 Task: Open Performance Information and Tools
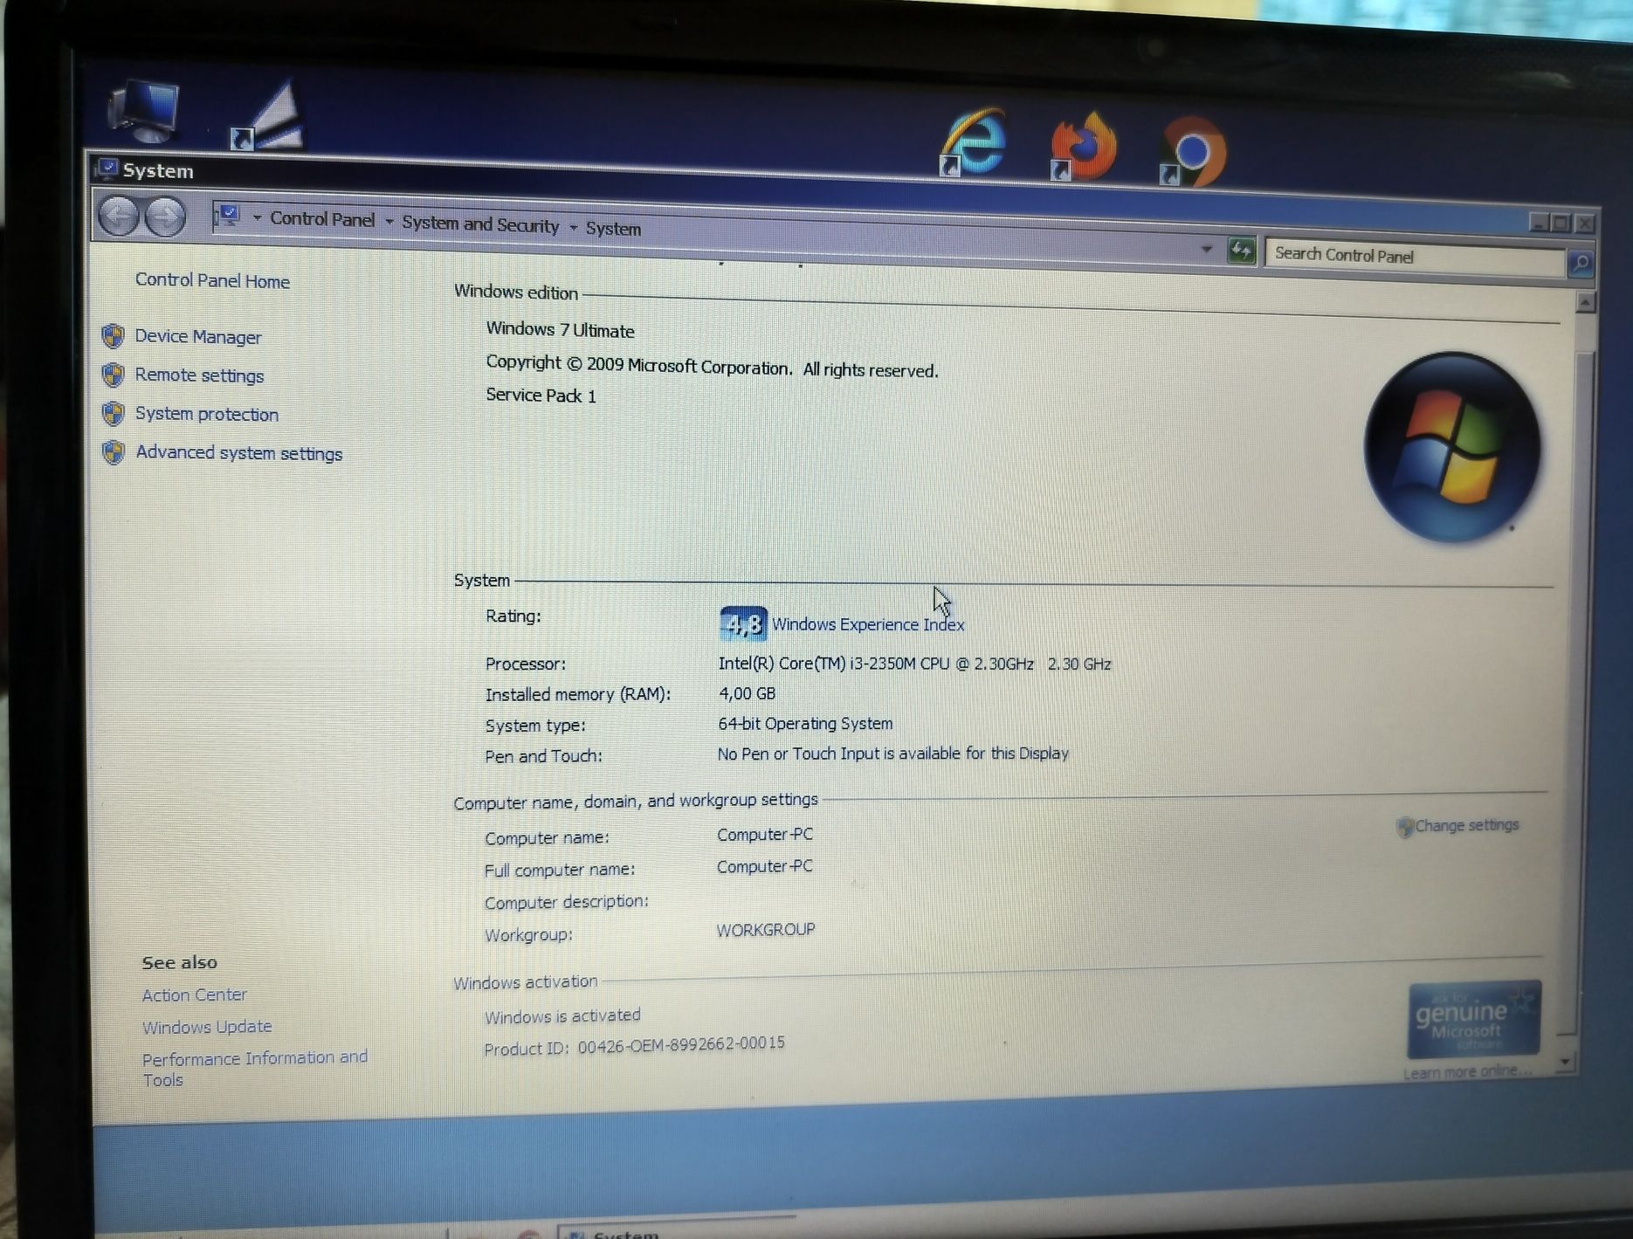pyautogui.click(x=254, y=1069)
